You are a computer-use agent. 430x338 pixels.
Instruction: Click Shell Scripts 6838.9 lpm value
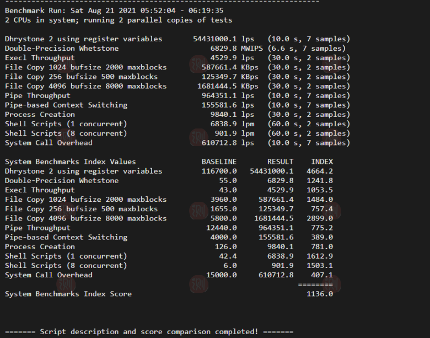click(232, 124)
